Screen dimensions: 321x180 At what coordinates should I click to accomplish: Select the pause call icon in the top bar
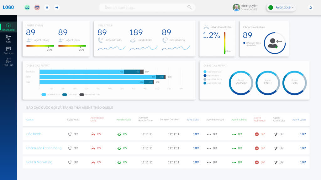pos(47,7)
